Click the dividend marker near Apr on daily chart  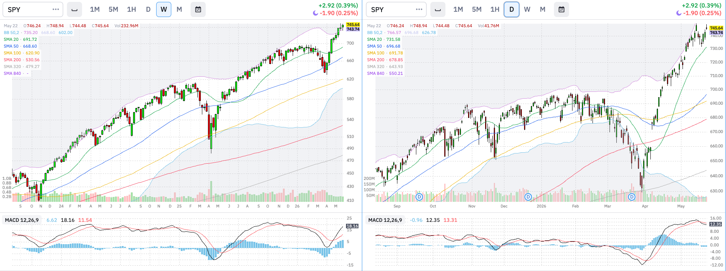point(631,197)
